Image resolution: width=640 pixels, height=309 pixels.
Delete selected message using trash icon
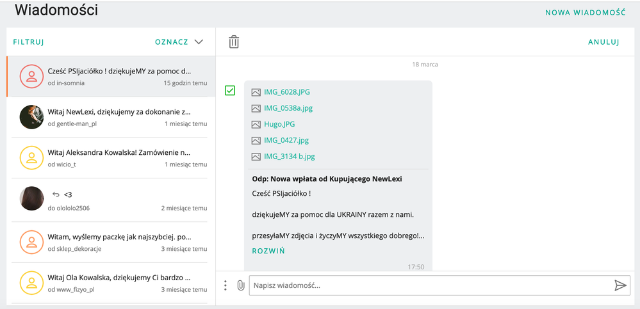(234, 42)
